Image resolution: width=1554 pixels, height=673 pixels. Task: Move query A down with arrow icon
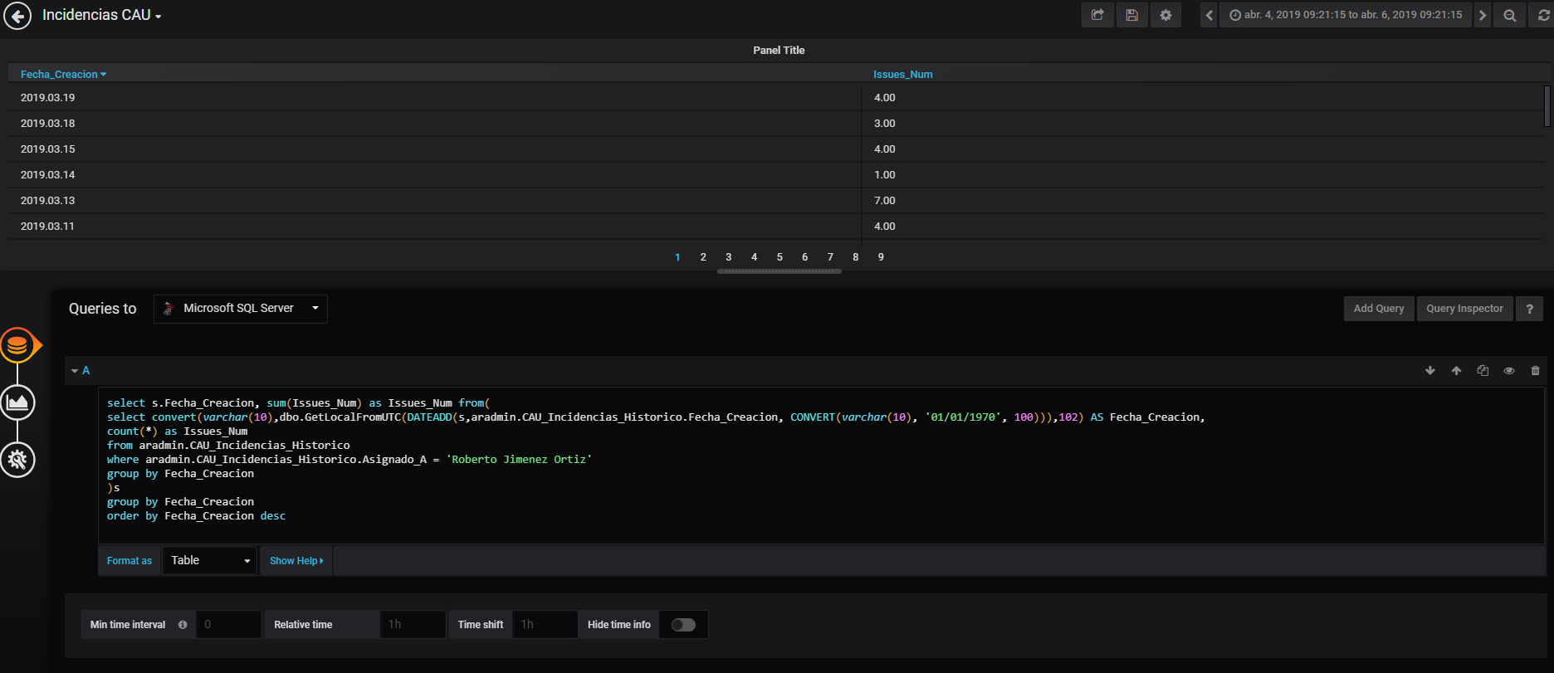[x=1430, y=370]
